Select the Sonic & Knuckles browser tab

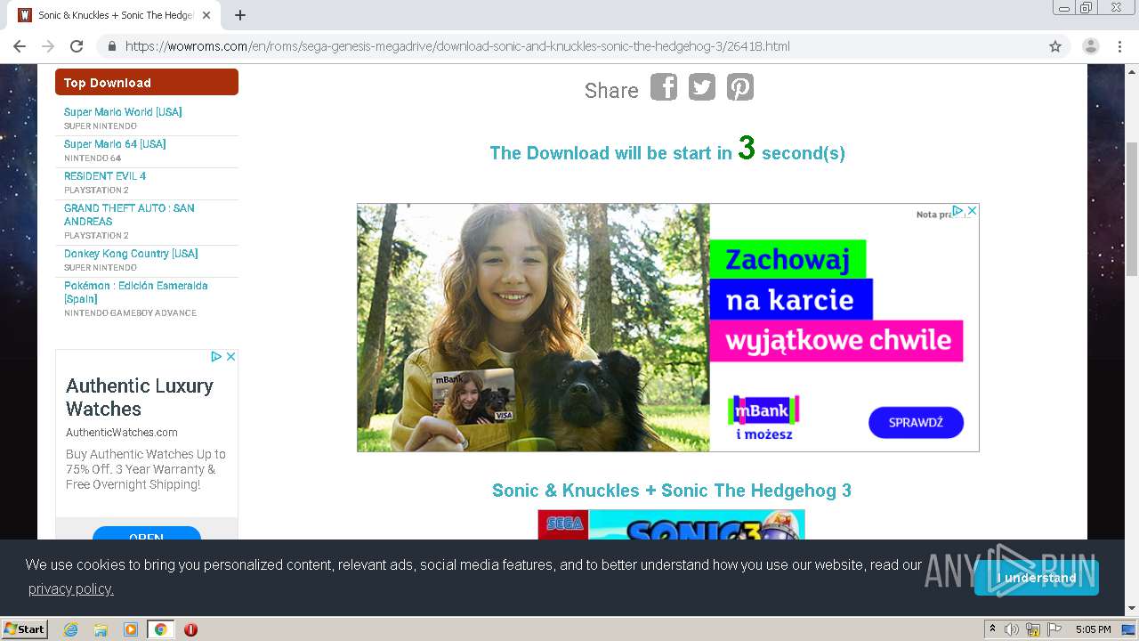click(116, 15)
